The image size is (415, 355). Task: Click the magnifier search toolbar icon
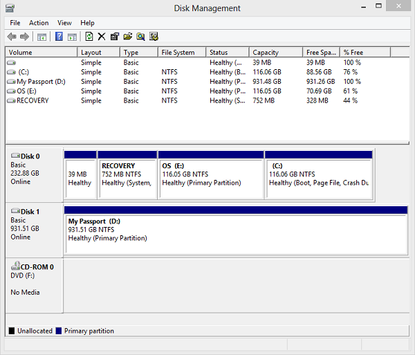140,37
